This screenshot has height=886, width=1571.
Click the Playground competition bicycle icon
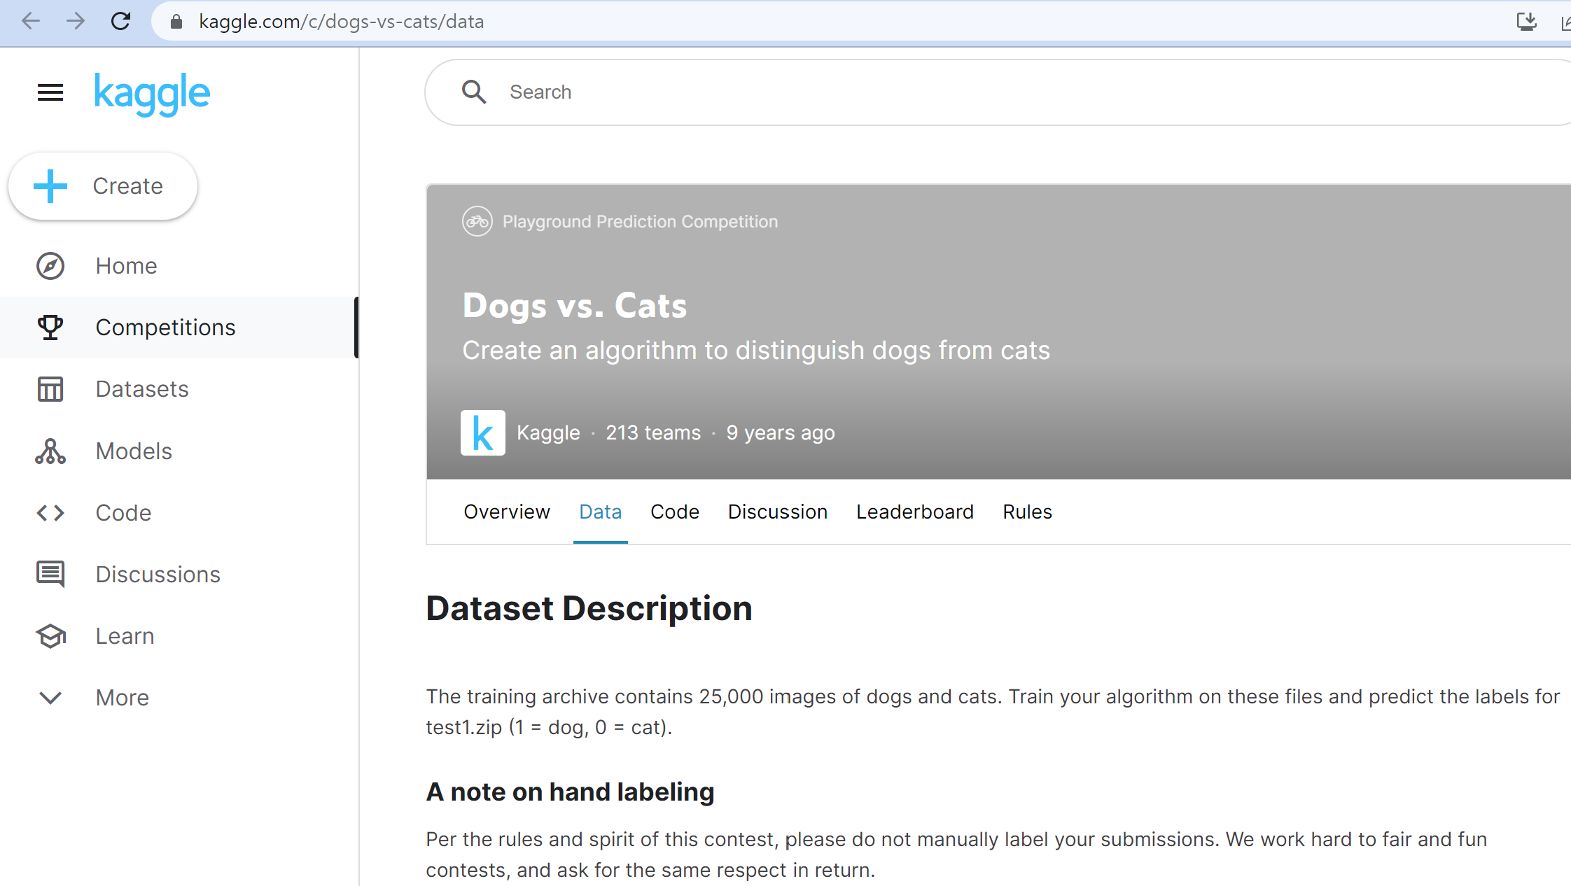pos(477,222)
